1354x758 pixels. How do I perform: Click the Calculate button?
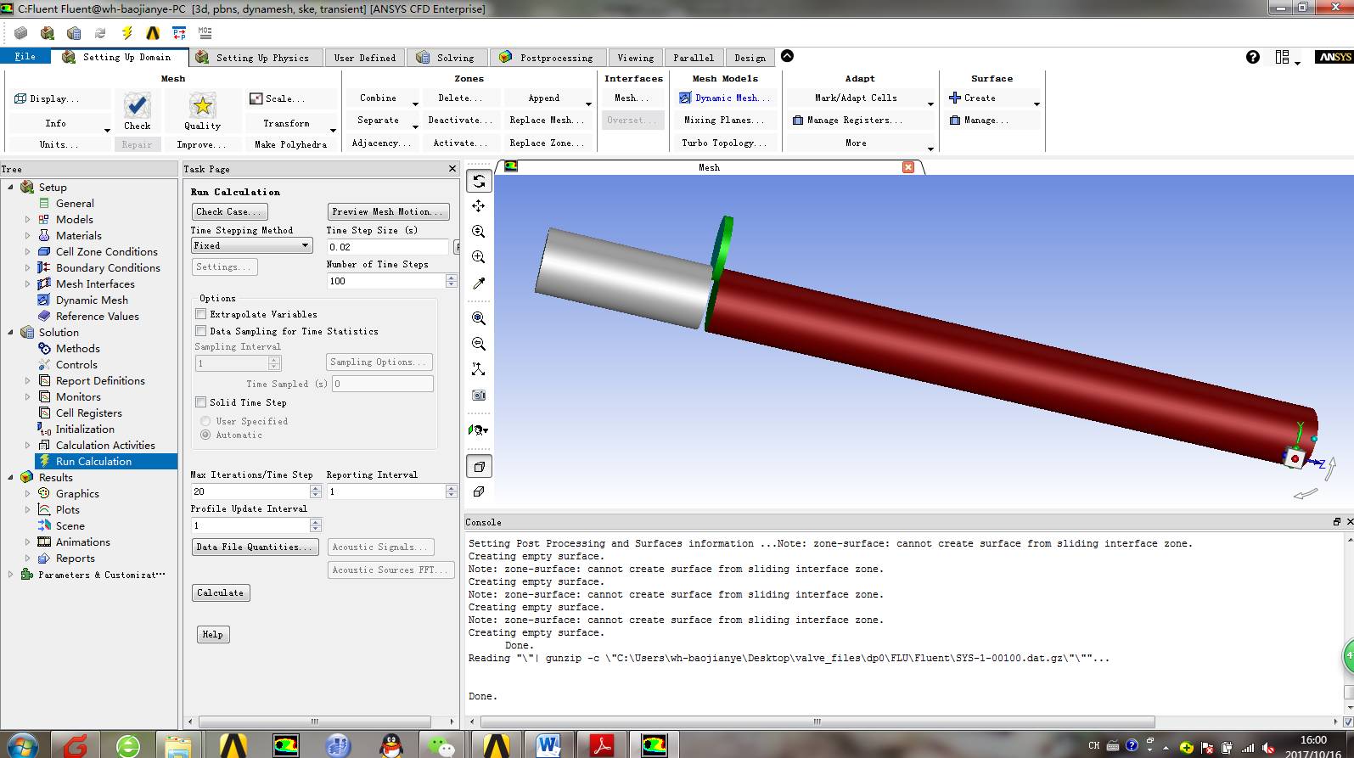click(x=221, y=592)
